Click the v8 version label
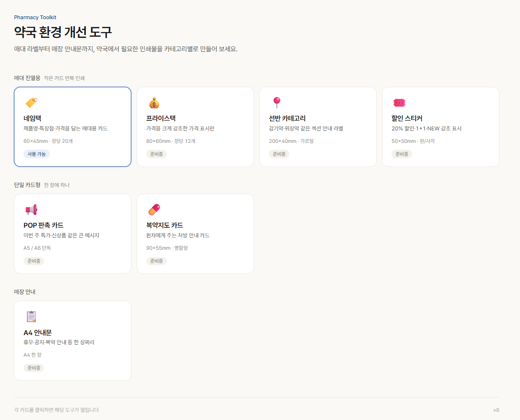 click(496, 410)
